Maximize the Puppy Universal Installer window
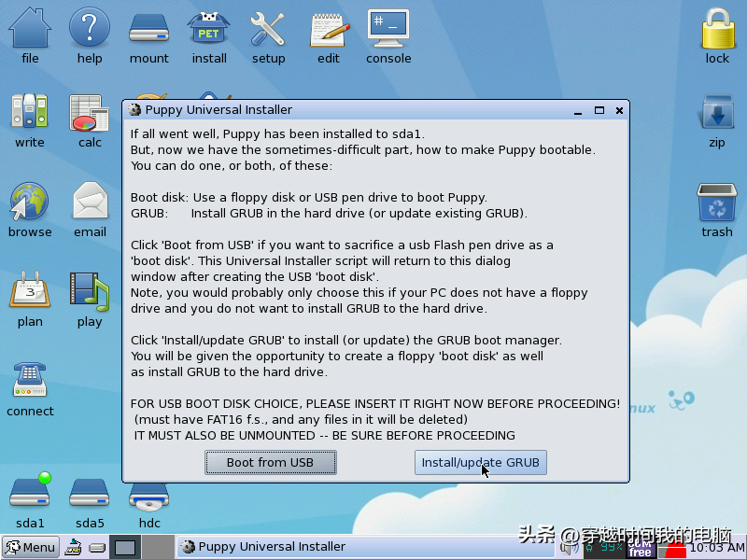747x560 pixels. (x=599, y=110)
